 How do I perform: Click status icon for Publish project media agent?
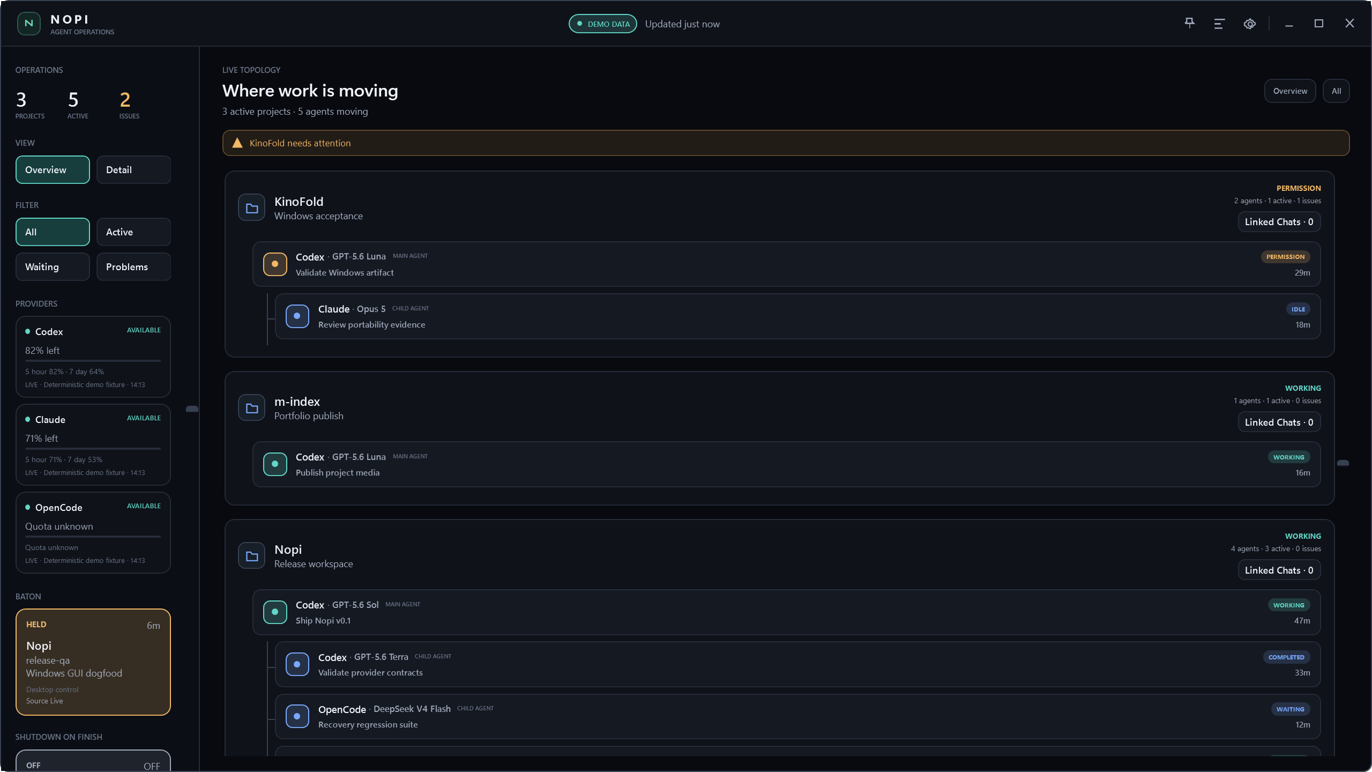275,464
